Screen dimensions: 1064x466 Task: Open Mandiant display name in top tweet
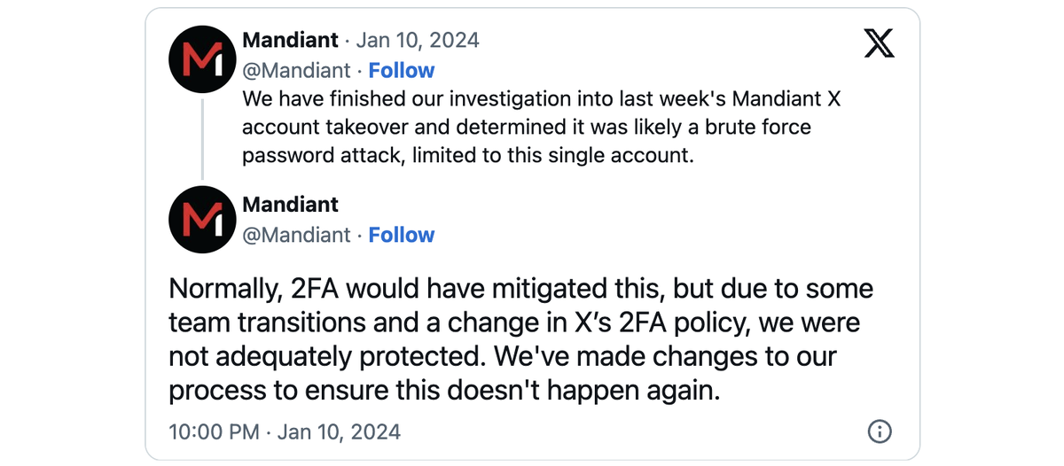pyautogui.click(x=290, y=40)
